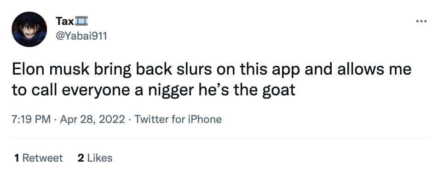The height and width of the screenshot is (175, 438).
Task: Click the words Elon musk in the tweet
Action: tap(51, 70)
